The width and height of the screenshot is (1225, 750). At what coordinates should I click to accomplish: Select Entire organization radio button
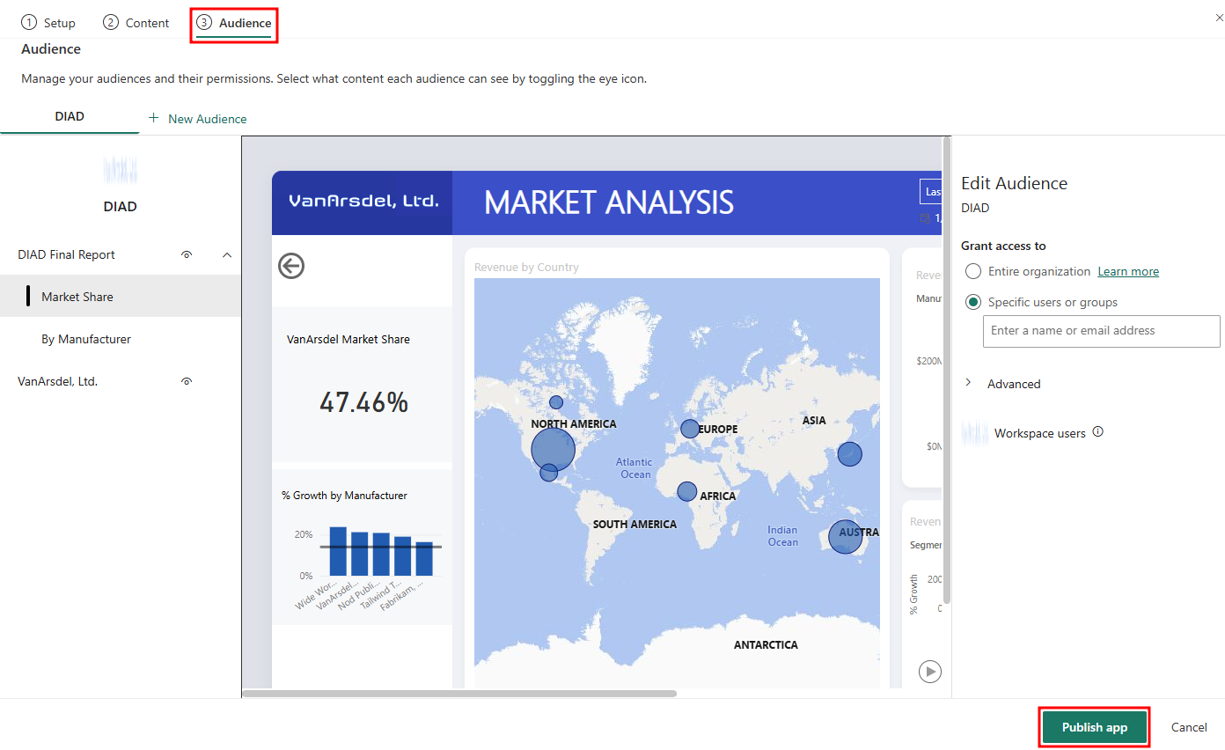coord(973,271)
